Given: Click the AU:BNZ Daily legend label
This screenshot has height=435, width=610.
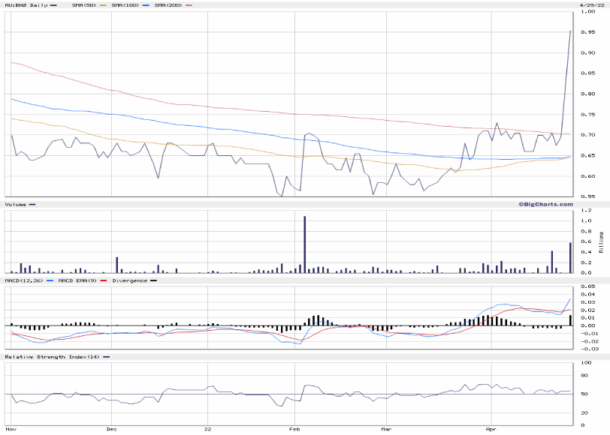Looking at the screenshot, I should coord(25,5).
